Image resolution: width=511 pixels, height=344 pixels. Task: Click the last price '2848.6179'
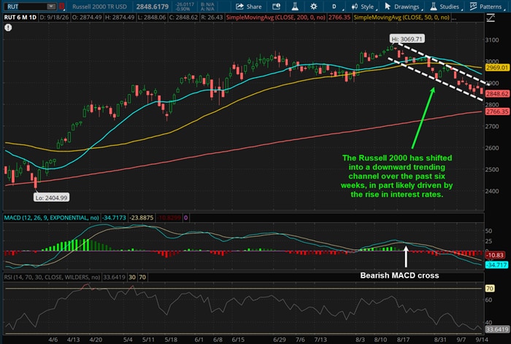[152, 7]
